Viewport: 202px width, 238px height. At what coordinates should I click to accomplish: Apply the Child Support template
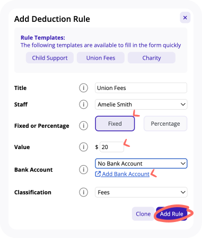pos(50,58)
